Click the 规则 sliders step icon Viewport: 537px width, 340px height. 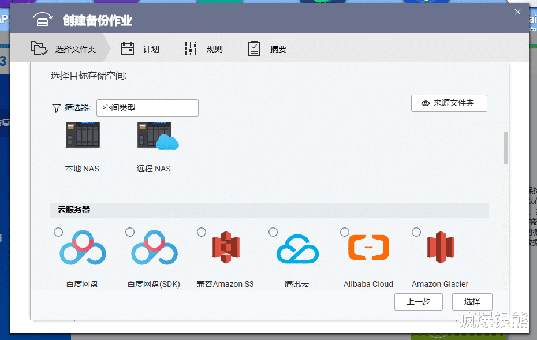pyautogui.click(x=191, y=48)
